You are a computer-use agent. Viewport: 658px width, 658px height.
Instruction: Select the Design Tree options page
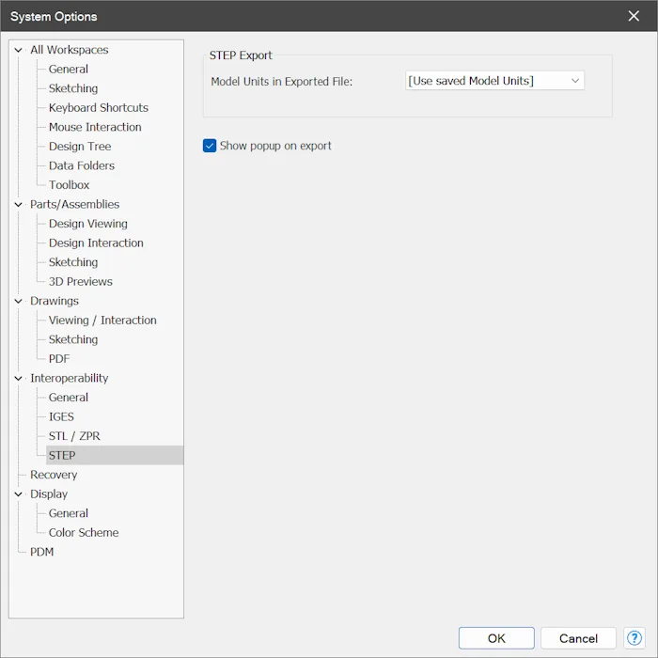80,146
